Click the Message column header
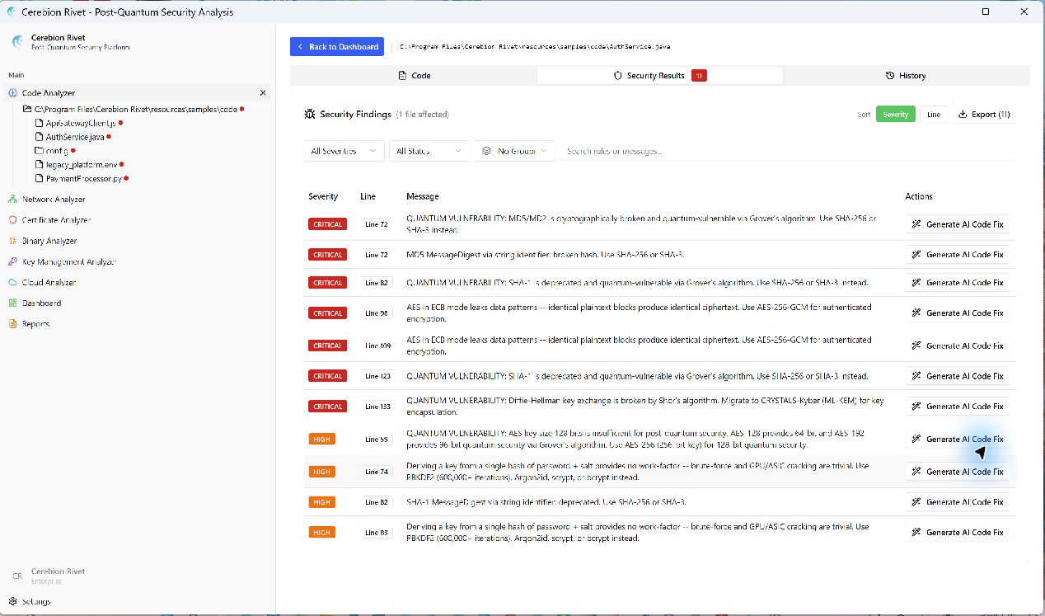Viewport: 1045px width, 616px height. tap(422, 197)
